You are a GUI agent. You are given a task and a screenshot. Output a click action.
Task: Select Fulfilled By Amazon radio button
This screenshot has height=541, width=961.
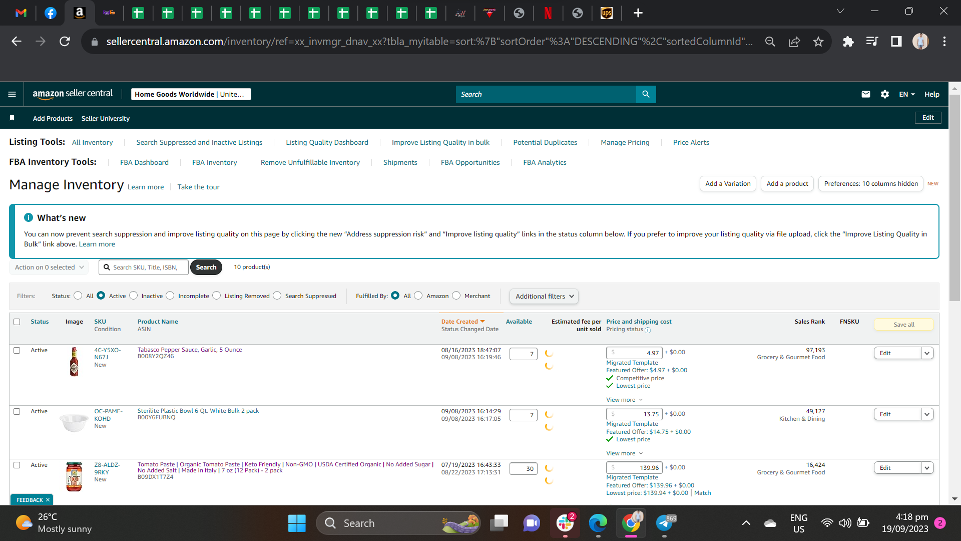(x=418, y=296)
